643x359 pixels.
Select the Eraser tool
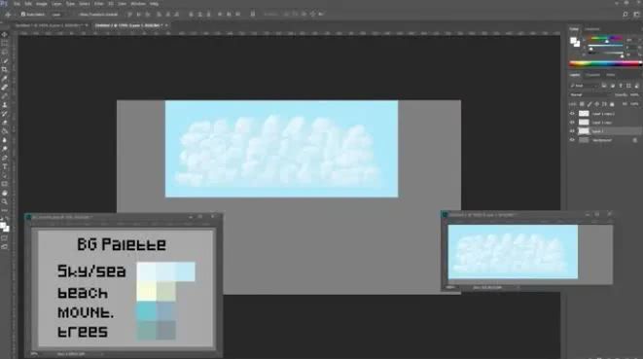pos(5,123)
